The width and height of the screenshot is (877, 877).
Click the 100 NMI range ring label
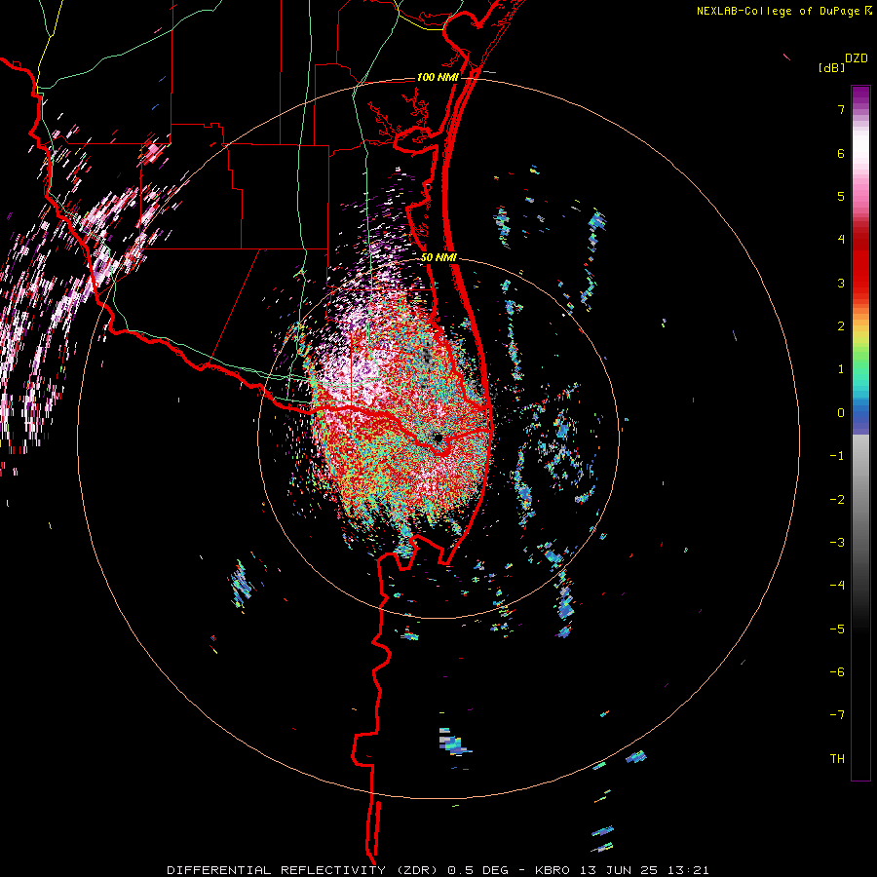(438, 77)
